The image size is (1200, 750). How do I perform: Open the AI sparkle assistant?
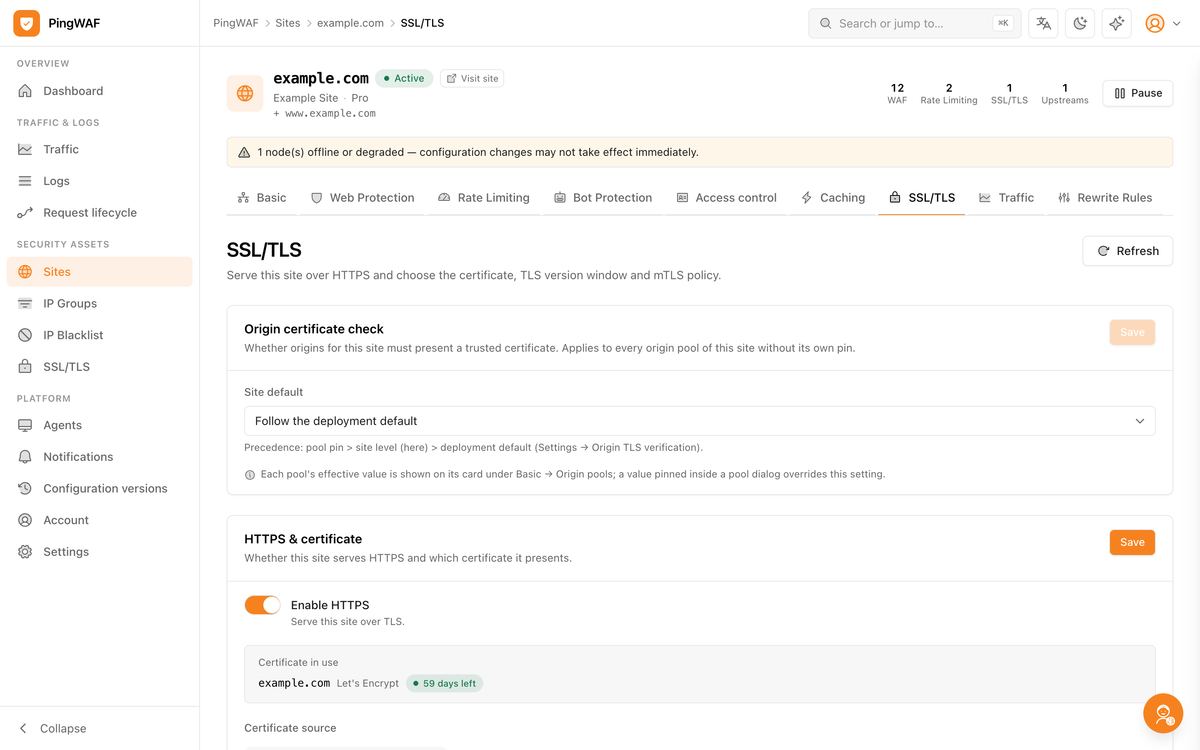(1117, 23)
